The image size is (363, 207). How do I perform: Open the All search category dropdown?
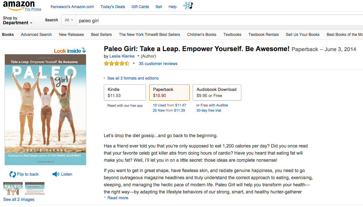69,20
